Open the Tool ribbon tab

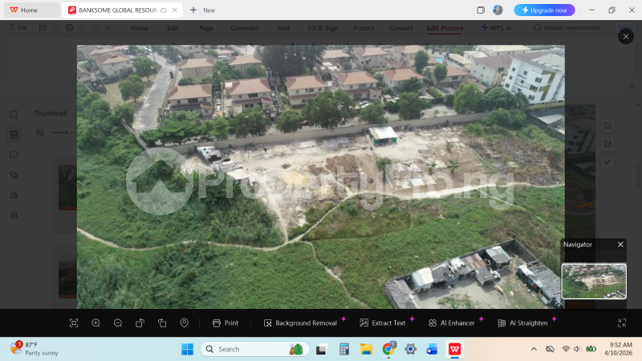(x=283, y=28)
